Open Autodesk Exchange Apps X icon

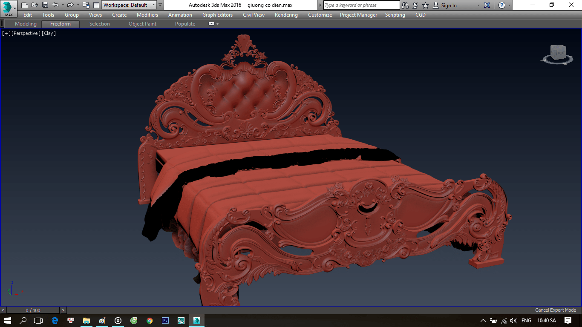tap(487, 5)
